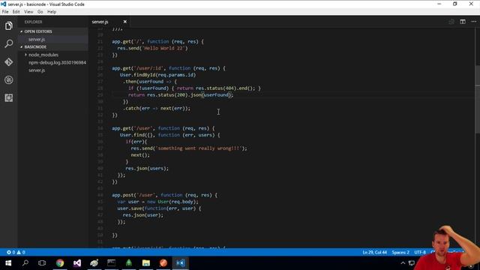480x270 pixels.
Task: Click the taskbar search magnifier icon
Action: point(25,263)
